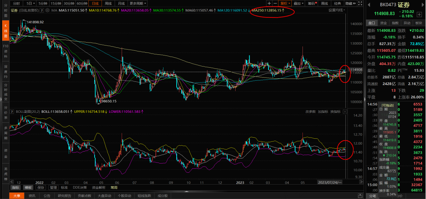
Task: Pop out the bottom info panel
Action: point(360,196)
